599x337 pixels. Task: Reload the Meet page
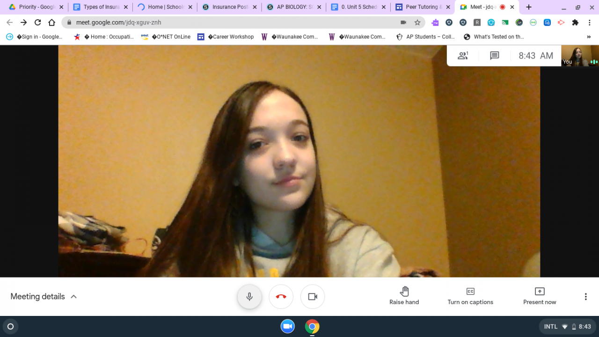tap(38, 22)
